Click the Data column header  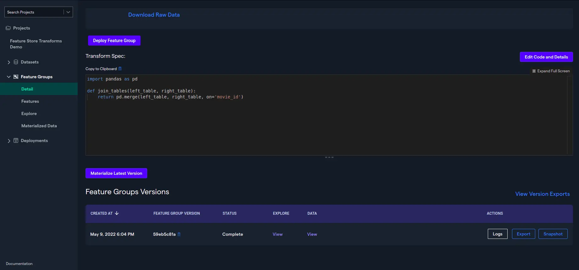[x=312, y=213]
